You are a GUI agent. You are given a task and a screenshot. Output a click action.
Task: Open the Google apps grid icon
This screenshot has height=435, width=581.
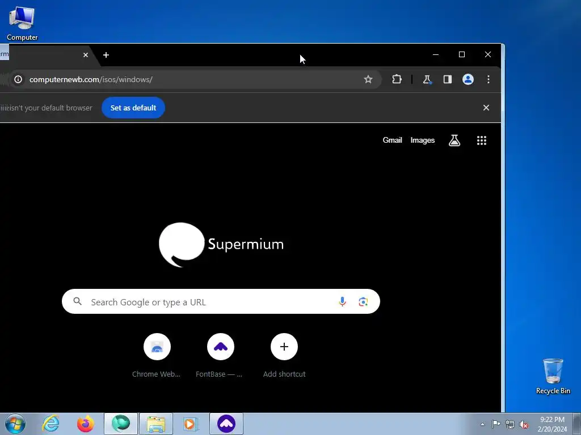(482, 140)
